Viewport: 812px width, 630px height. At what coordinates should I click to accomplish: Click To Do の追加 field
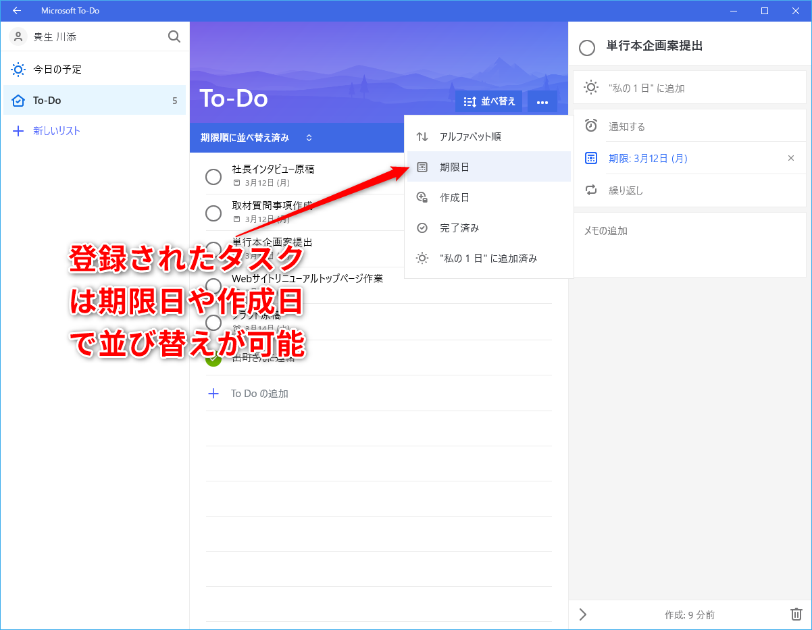click(378, 393)
